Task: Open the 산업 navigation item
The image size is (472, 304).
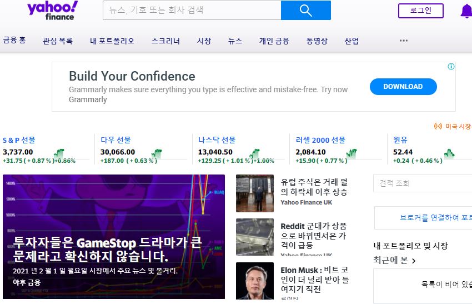Action: [352, 41]
